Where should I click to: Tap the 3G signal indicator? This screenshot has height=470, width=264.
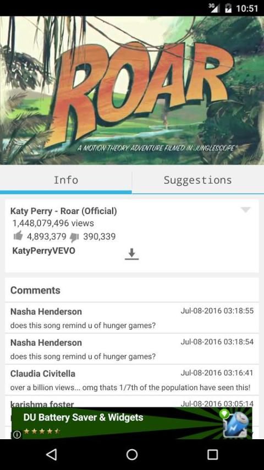pyautogui.click(x=215, y=8)
